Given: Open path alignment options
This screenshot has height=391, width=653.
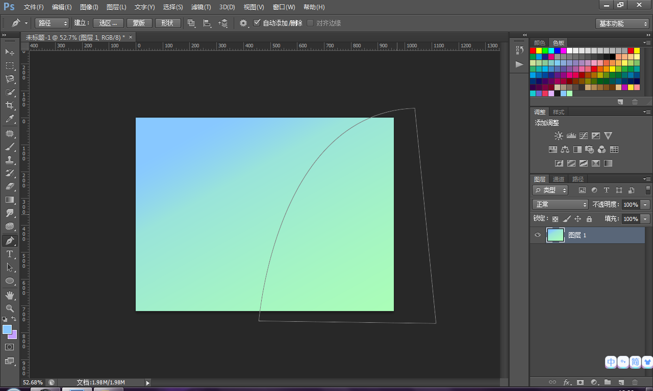Looking at the screenshot, I should tap(207, 23).
